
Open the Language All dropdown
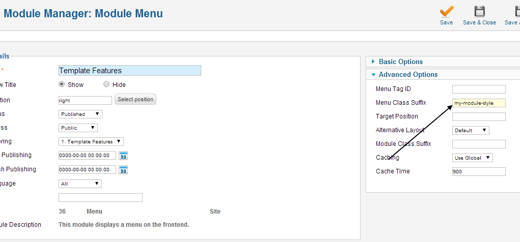80,184
